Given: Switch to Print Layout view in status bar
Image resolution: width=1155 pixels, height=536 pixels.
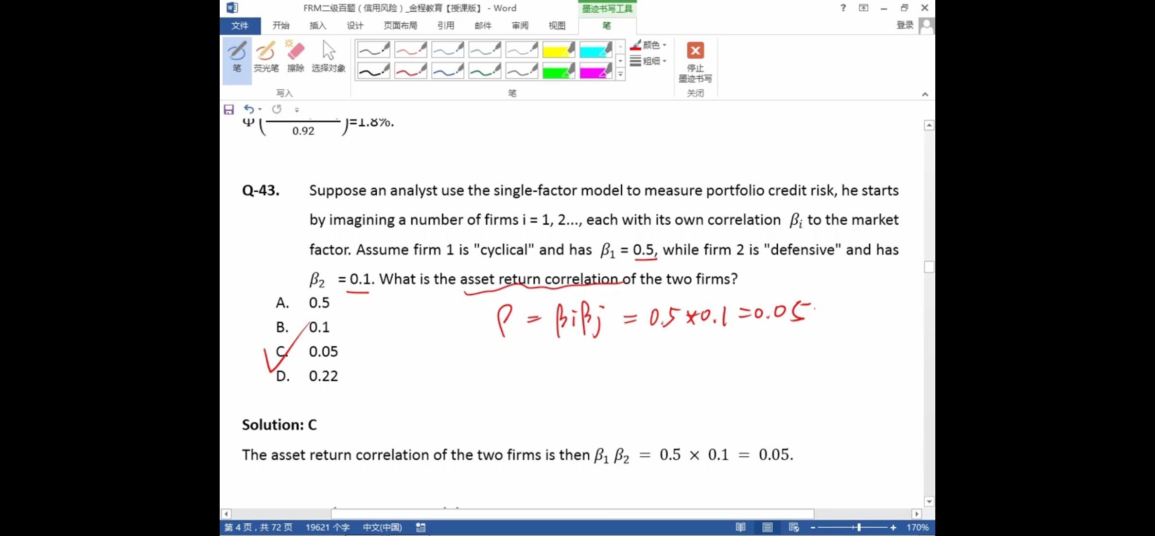Looking at the screenshot, I should (x=767, y=527).
